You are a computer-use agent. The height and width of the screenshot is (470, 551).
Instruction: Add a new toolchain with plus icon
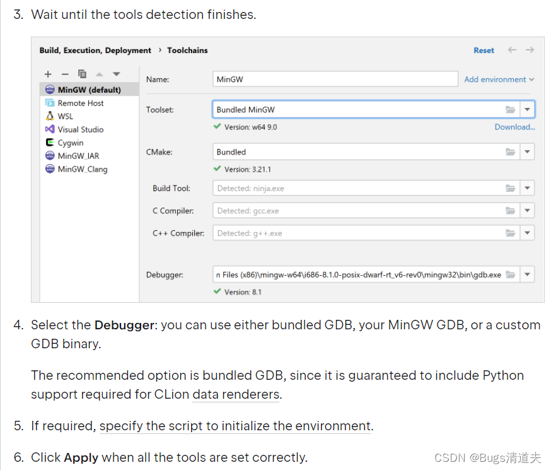[x=48, y=74]
